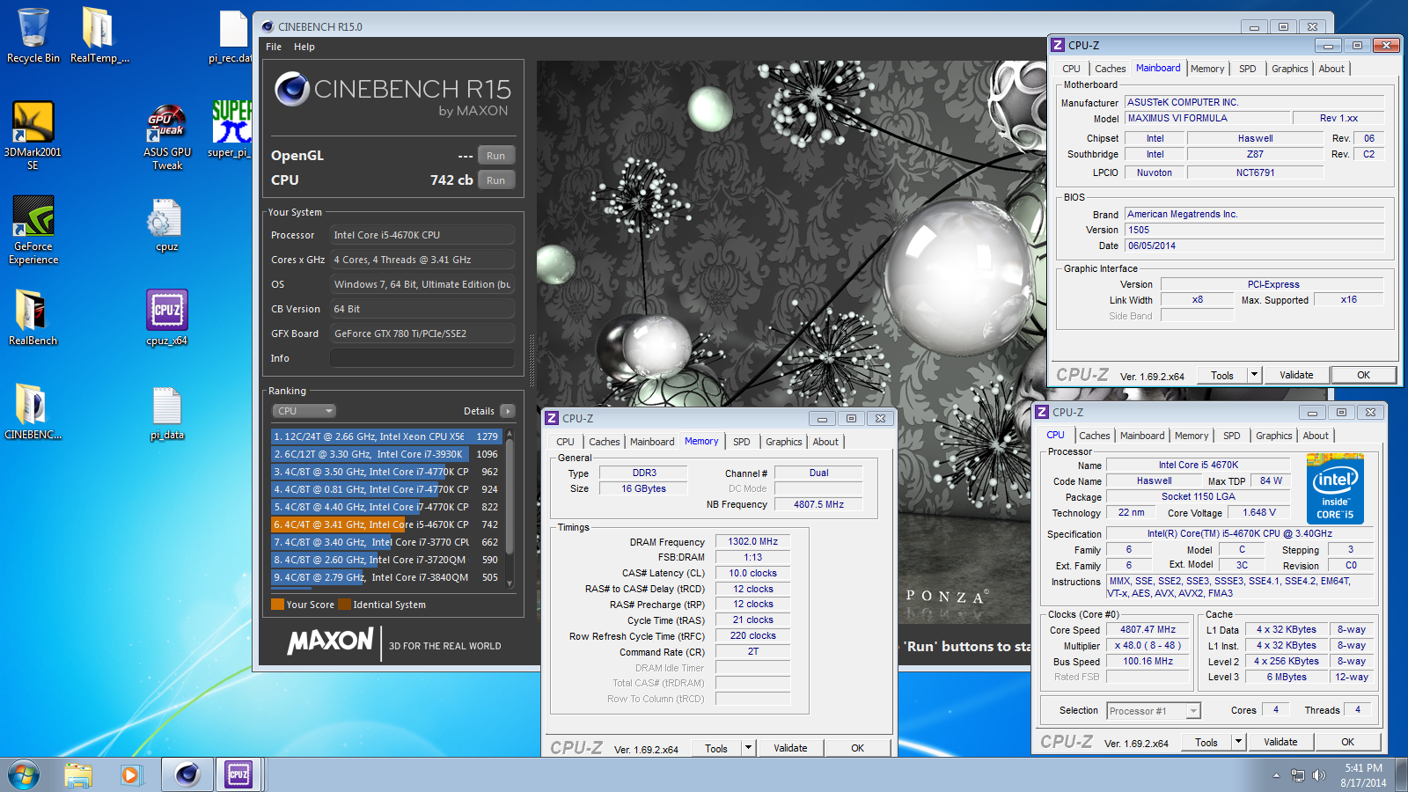Viewport: 1408px width, 792px height.
Task: Run the CPU benchmark
Action: click(496, 180)
